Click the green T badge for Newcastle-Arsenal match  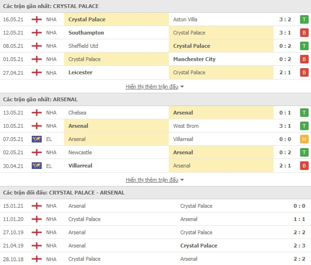click(304, 152)
